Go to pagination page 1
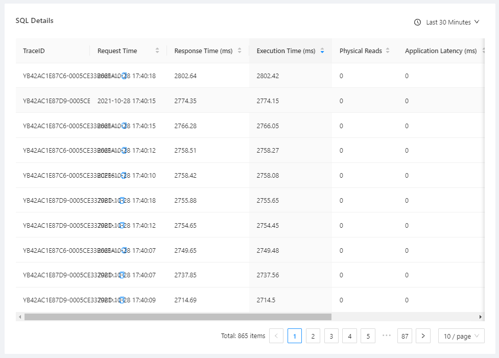The image size is (499, 358). click(x=294, y=336)
